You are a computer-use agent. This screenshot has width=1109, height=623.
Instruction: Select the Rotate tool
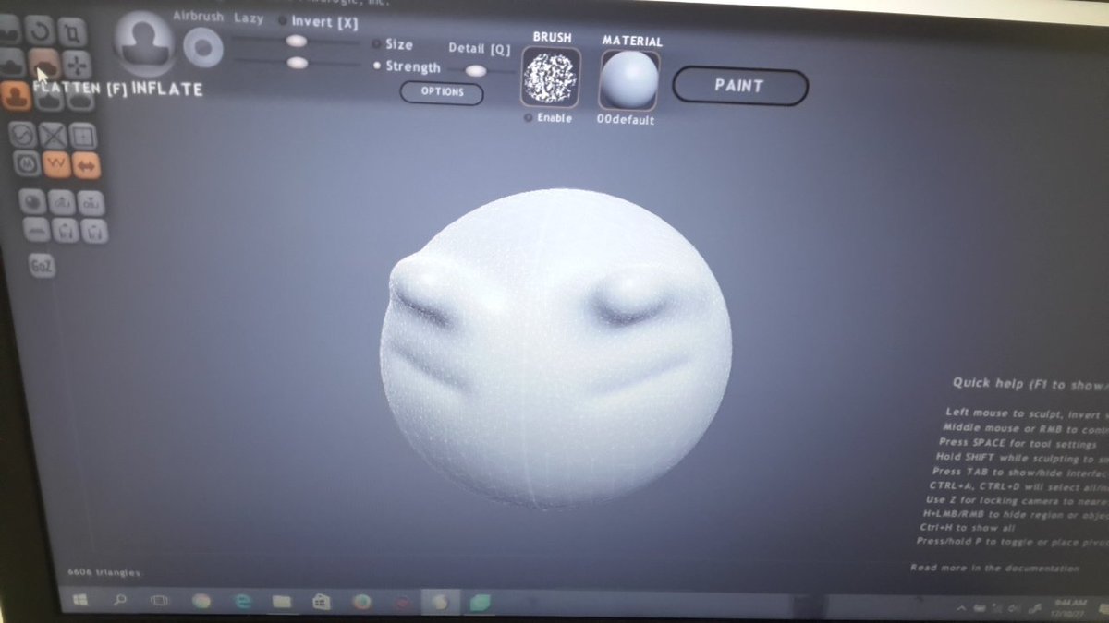[41, 30]
